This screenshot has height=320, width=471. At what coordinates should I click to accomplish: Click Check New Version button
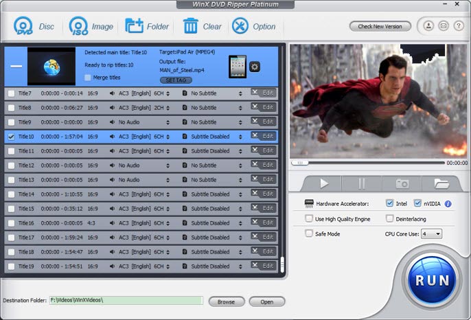pyautogui.click(x=380, y=27)
